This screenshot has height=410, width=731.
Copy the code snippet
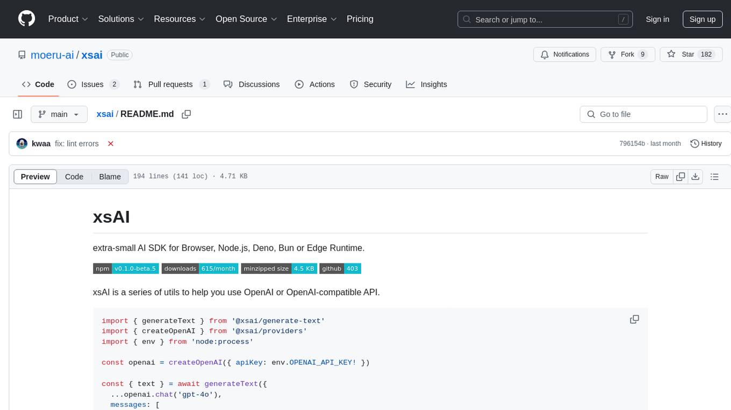[x=634, y=319]
